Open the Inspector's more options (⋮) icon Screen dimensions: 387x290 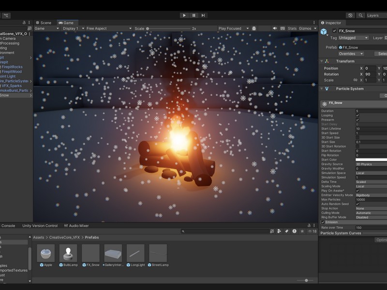coord(385,22)
